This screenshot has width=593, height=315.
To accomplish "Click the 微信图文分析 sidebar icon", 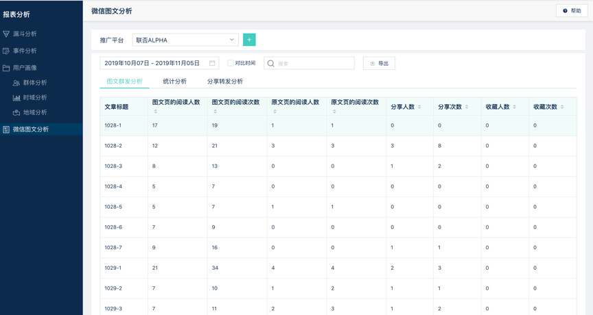I will (x=6, y=129).
